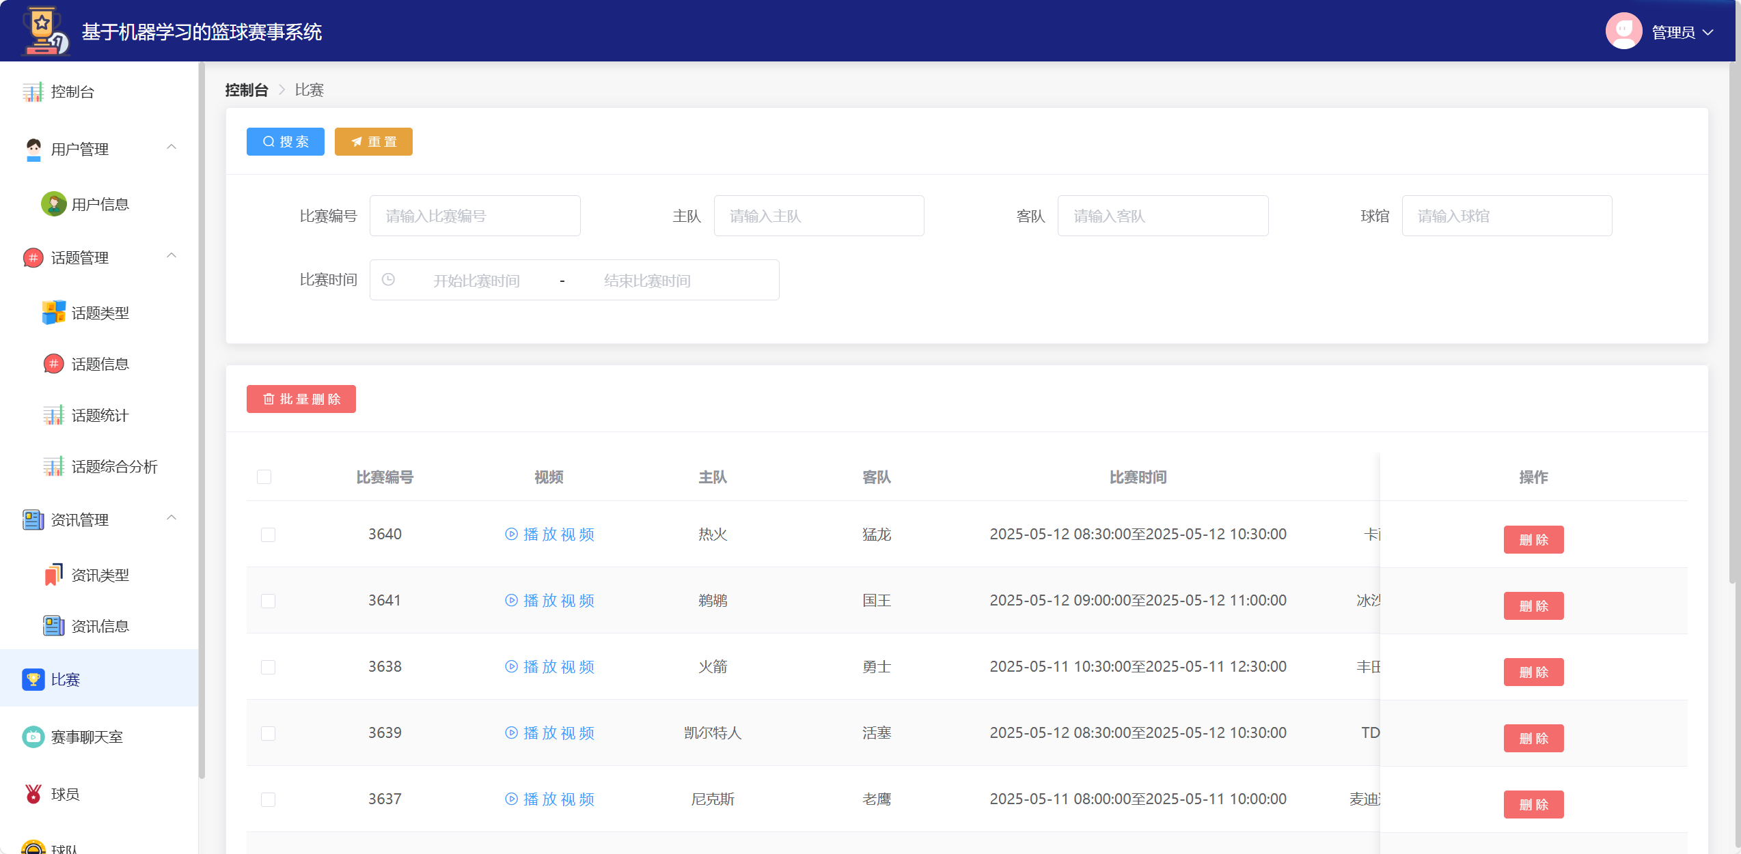The width and height of the screenshot is (1741, 854).
Task: Open the 话题统计 menu item
Action: [x=99, y=415]
